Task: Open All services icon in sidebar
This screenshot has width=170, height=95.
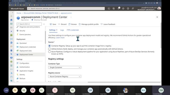Action: (x=11, y=27)
